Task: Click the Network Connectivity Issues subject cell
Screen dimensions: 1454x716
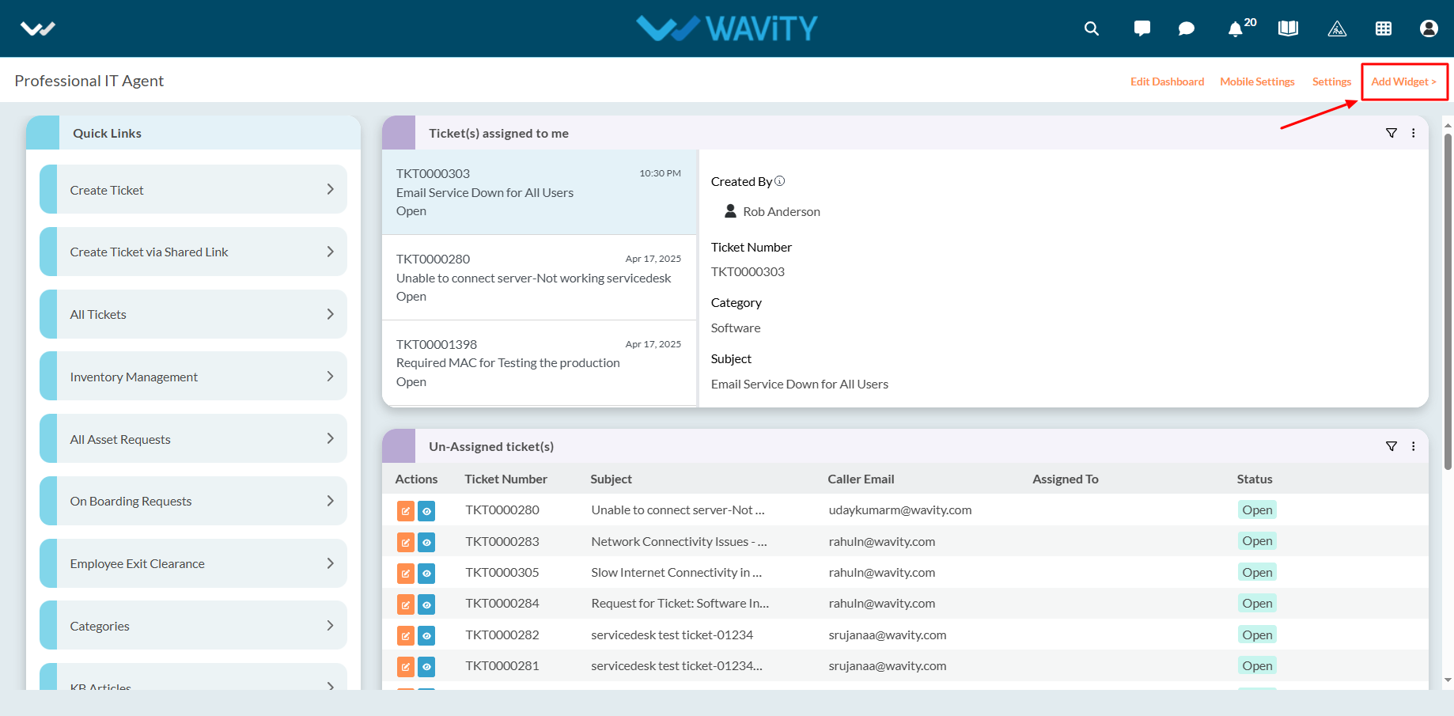Action: click(679, 541)
